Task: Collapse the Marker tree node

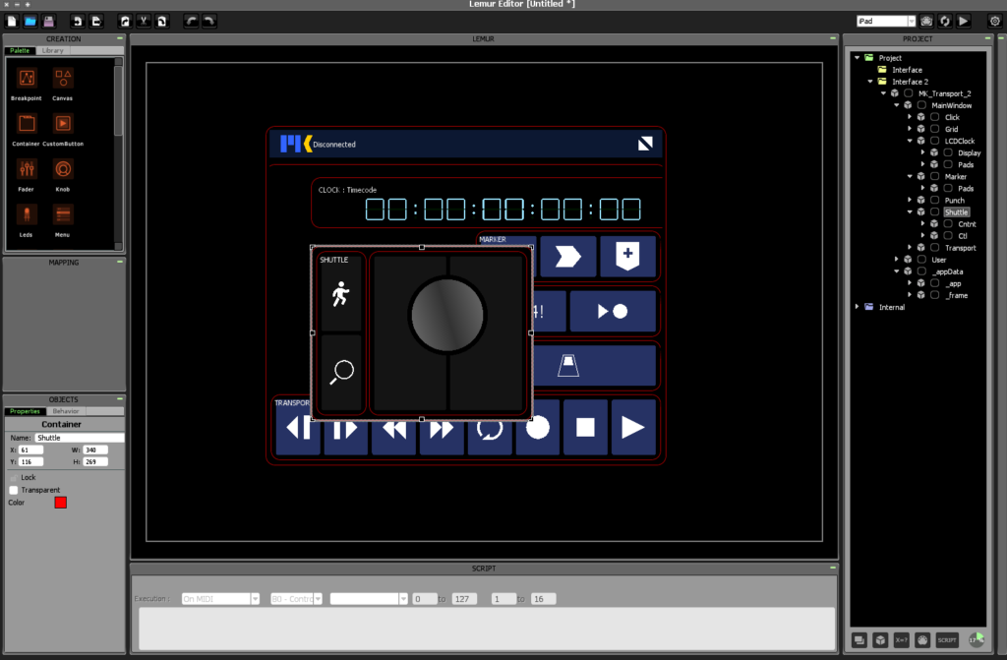Action: click(910, 176)
